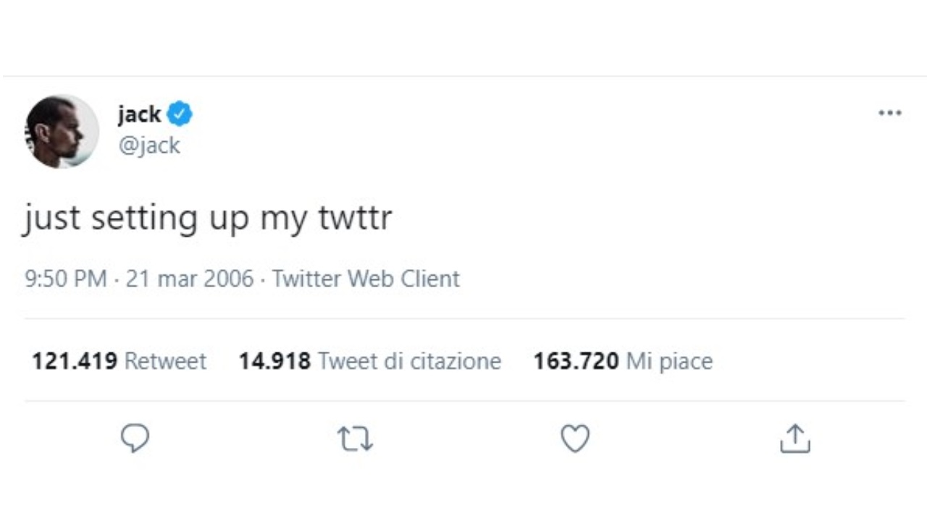Click the bold display name 'jack'

139,114
